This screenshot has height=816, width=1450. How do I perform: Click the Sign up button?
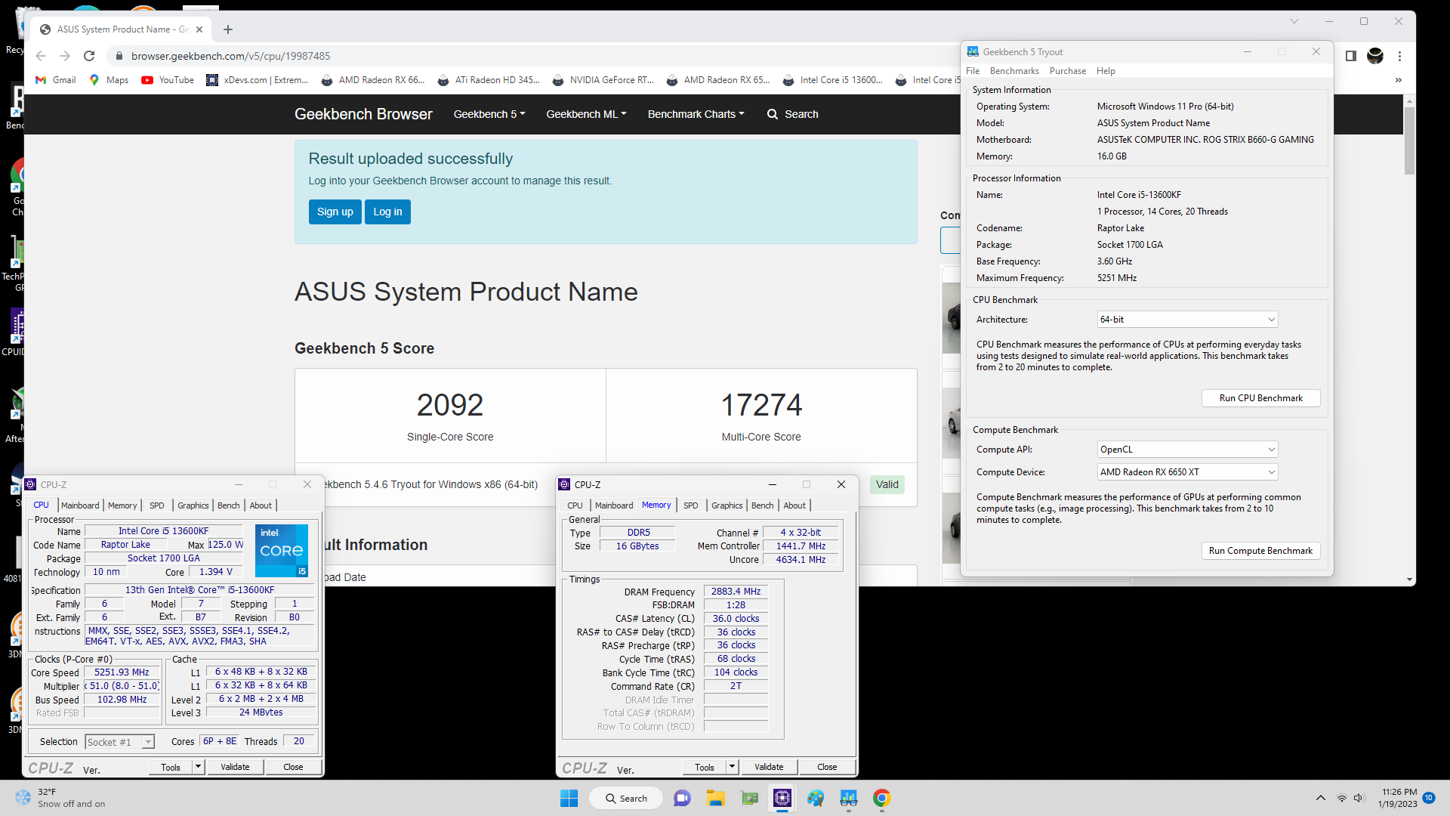[x=335, y=212]
